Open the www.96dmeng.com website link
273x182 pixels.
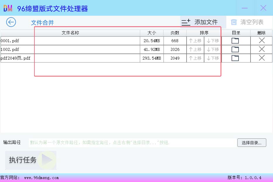click(41, 178)
